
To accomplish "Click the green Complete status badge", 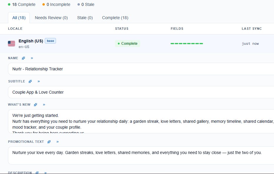I will tap(128, 44).
